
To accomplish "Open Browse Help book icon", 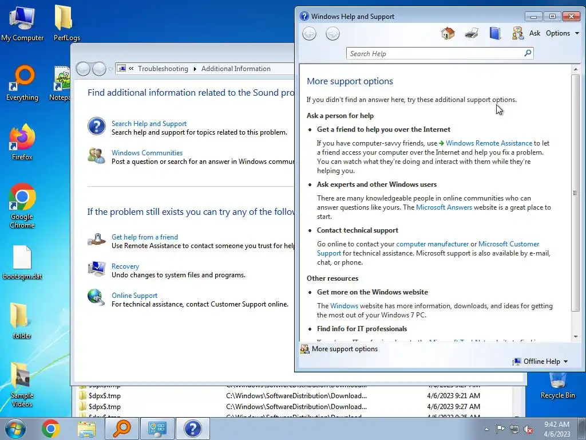I will (x=495, y=33).
